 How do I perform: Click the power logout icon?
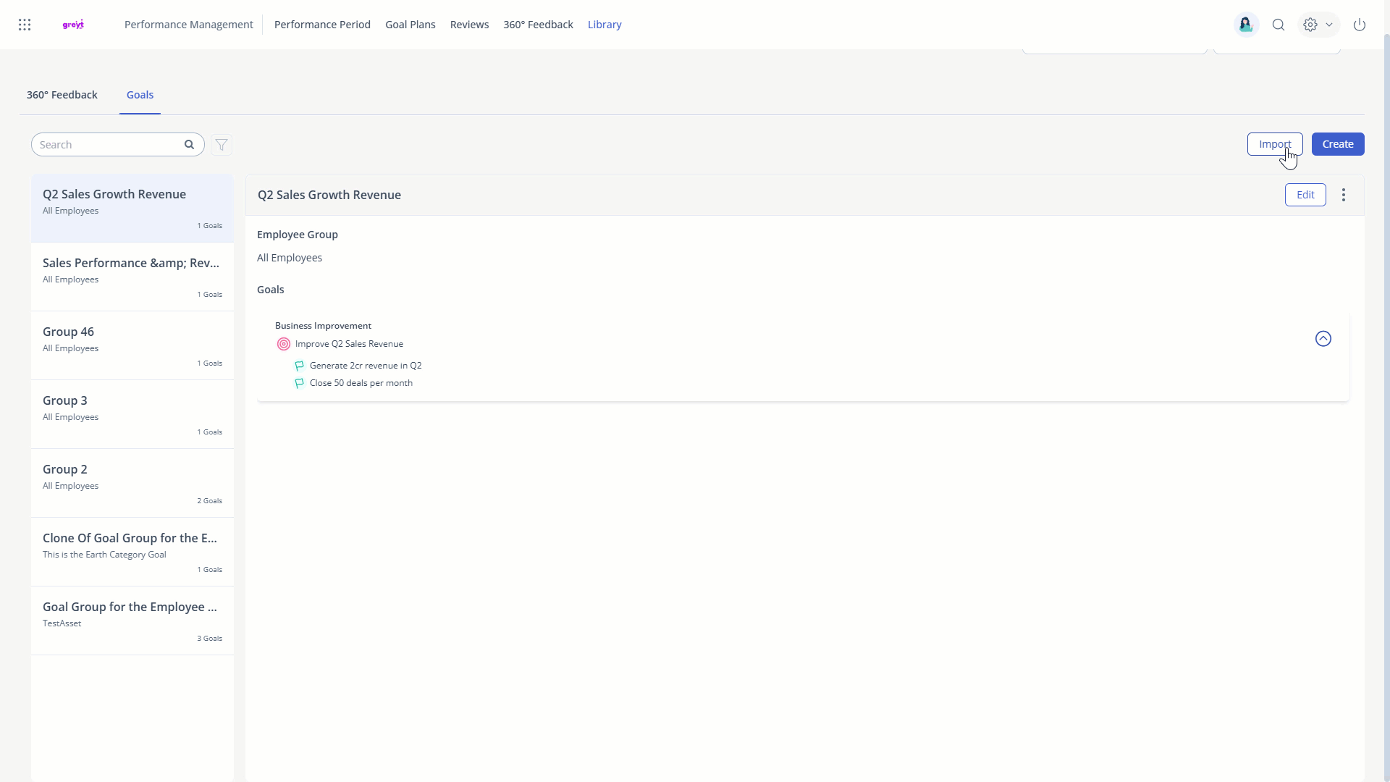[x=1360, y=25]
